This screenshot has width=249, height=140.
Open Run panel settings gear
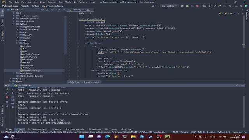tap(237, 86)
